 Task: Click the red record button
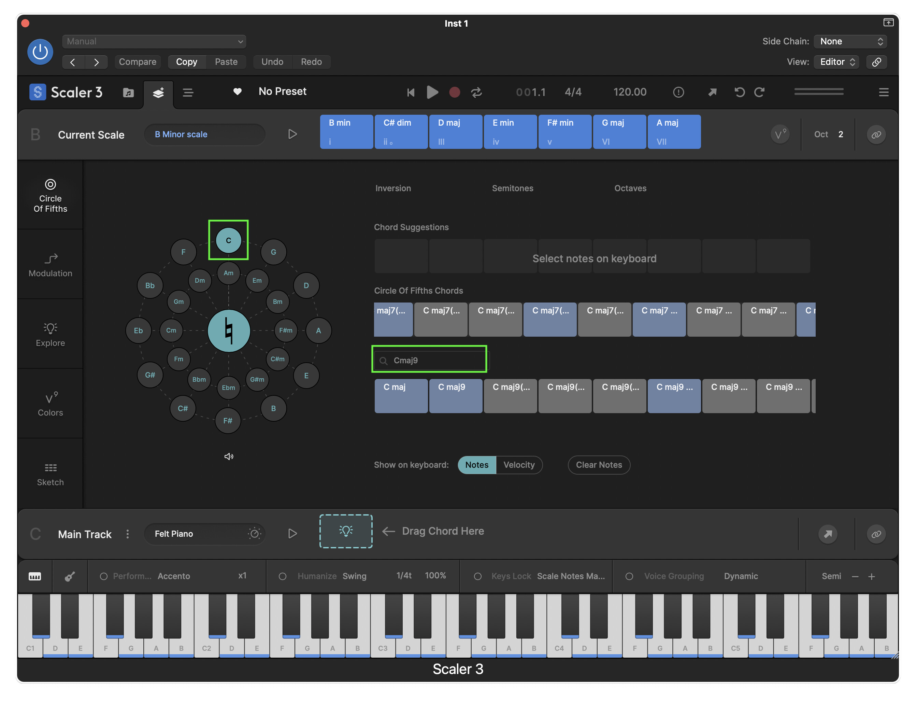pyautogui.click(x=455, y=92)
